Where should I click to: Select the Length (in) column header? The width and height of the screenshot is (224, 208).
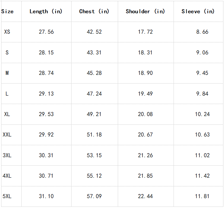(46, 12)
